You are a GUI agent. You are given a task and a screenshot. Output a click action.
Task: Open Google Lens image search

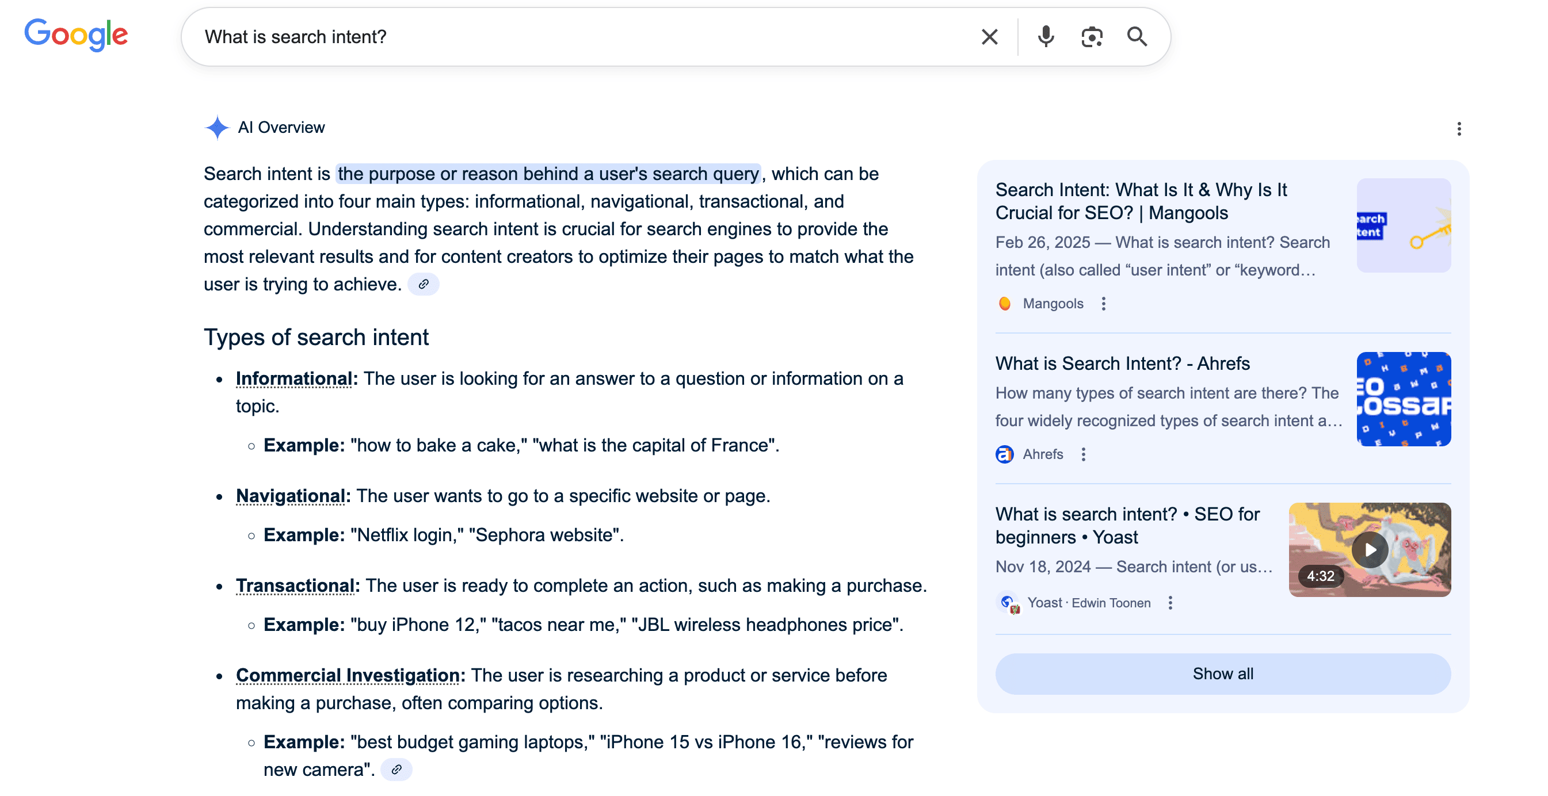1091,37
